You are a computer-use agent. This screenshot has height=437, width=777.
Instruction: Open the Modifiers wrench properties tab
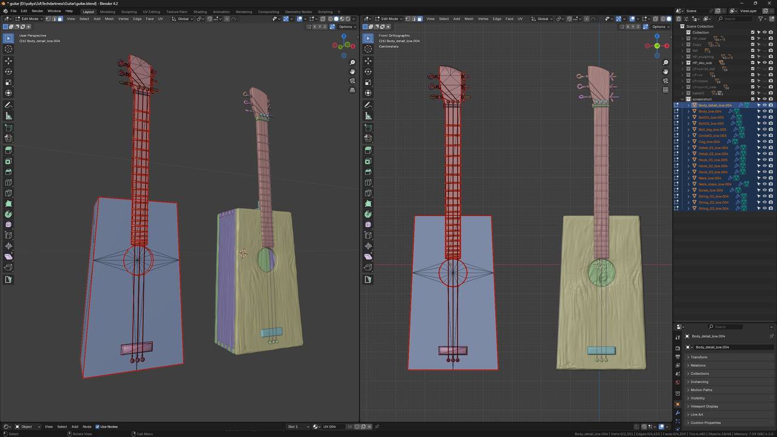click(x=678, y=413)
